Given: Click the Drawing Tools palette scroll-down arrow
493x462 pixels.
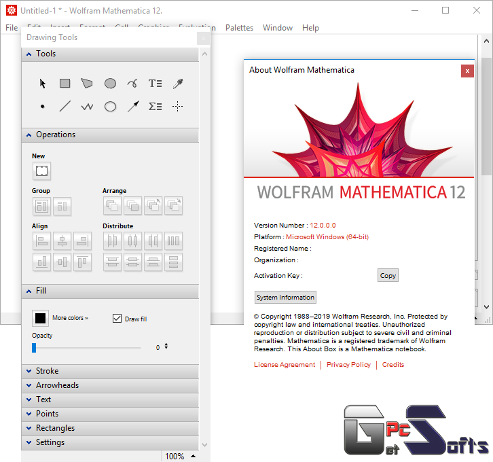Looking at the screenshot, I should pyautogui.click(x=204, y=445).
